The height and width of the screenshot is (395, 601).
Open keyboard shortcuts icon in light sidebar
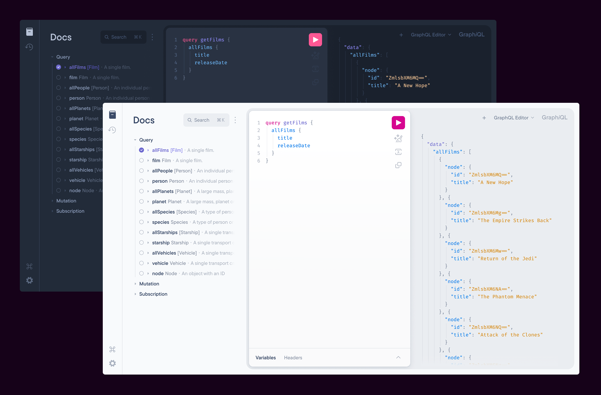112,349
